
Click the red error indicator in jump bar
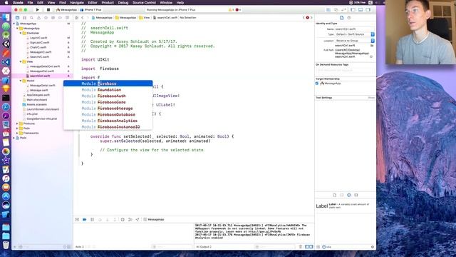[x=307, y=18]
